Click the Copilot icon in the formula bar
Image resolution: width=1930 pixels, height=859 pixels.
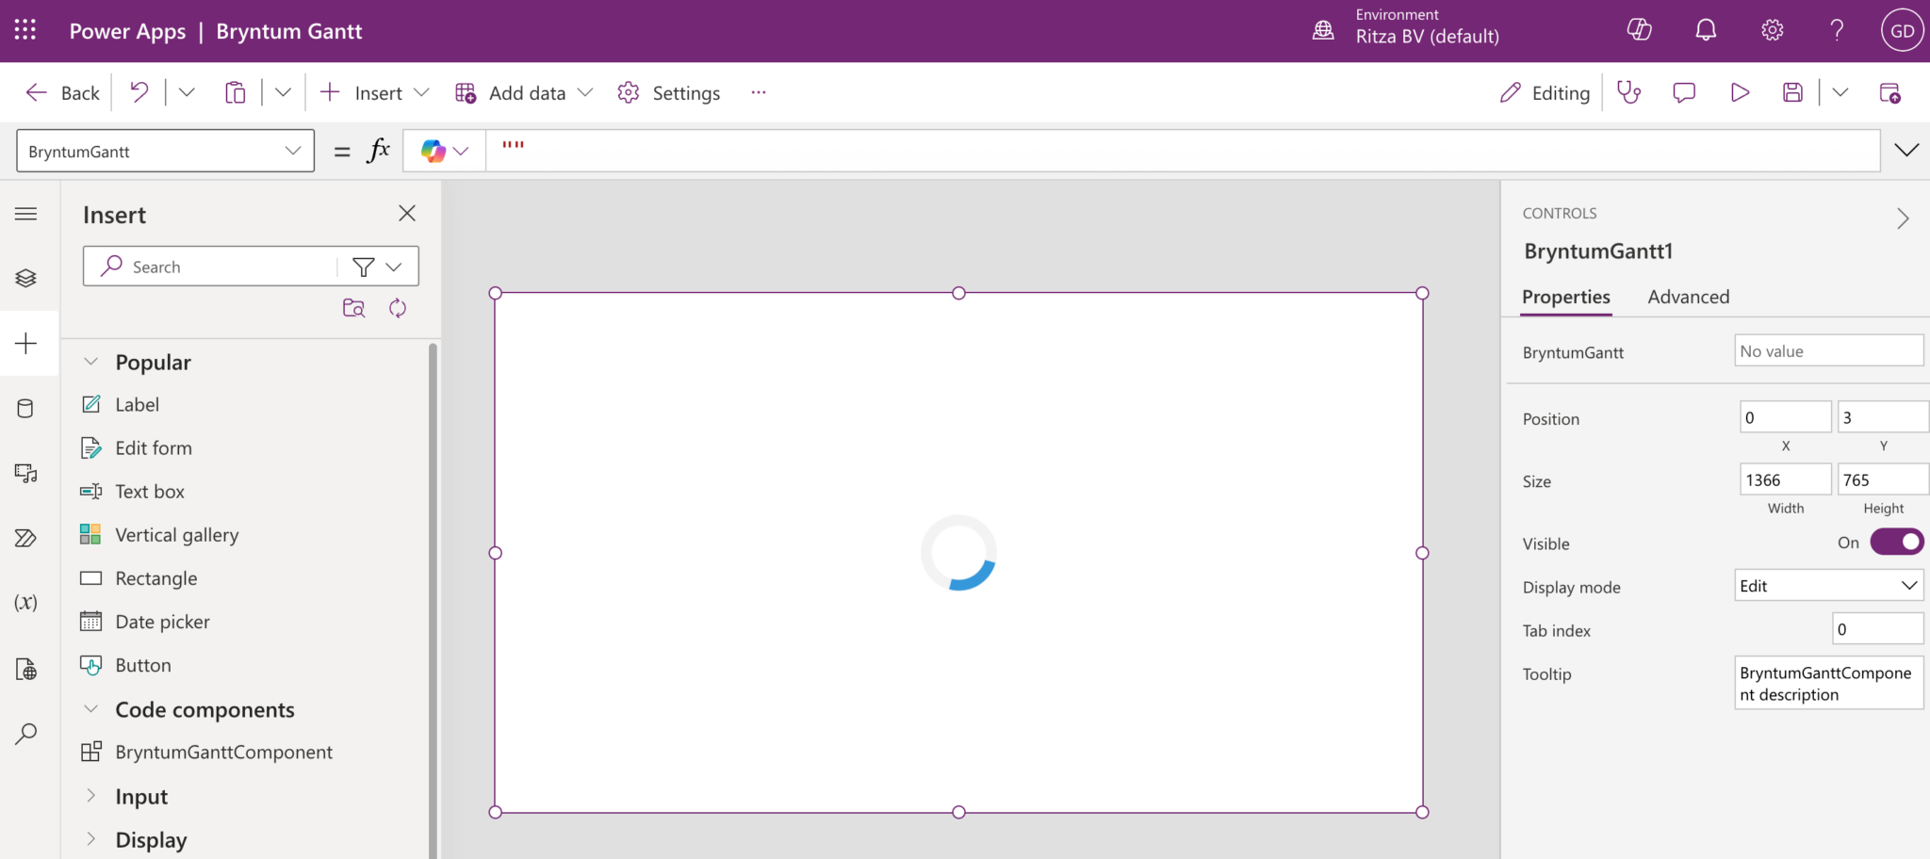433,150
